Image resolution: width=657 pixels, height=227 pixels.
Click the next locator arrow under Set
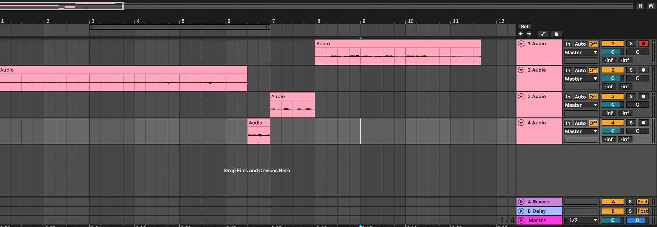coord(529,34)
